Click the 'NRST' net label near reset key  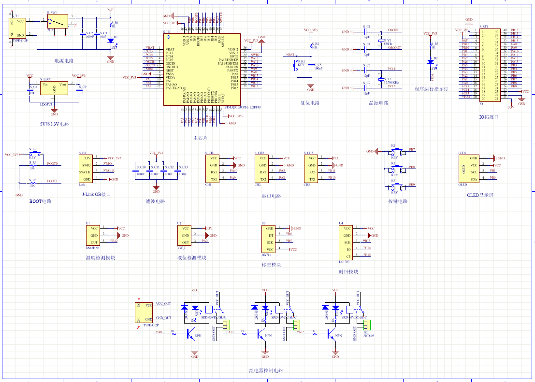(290, 55)
